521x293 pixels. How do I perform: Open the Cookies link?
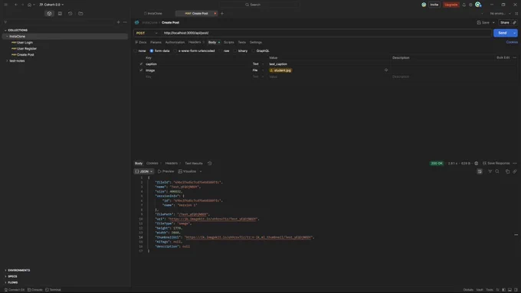click(512, 43)
